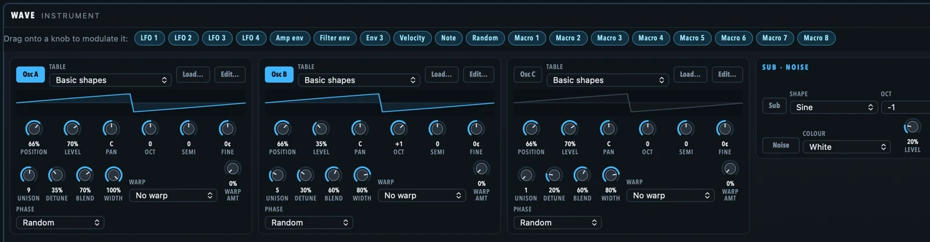This screenshot has width=930, height=242.
Task: Click Edit for Osc B wavetable
Action: pos(478,74)
